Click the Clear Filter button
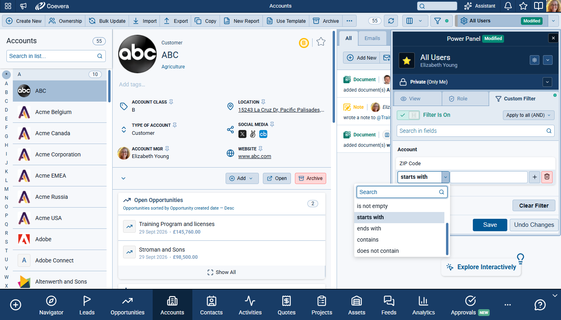This screenshot has width=561, height=320. click(534, 206)
